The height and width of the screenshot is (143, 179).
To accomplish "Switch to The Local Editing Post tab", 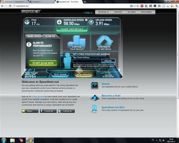I will pyautogui.click(x=14, y=2).
